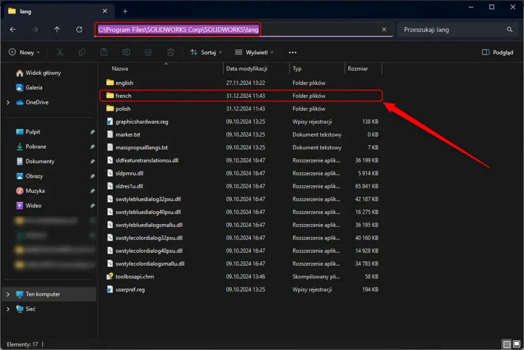This screenshot has height=350, width=524.
Task: Open Obrazy quick access item
Action: tap(29, 176)
